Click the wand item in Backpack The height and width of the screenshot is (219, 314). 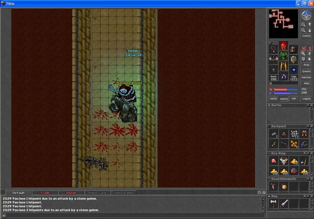pyautogui.click(x=274, y=144)
